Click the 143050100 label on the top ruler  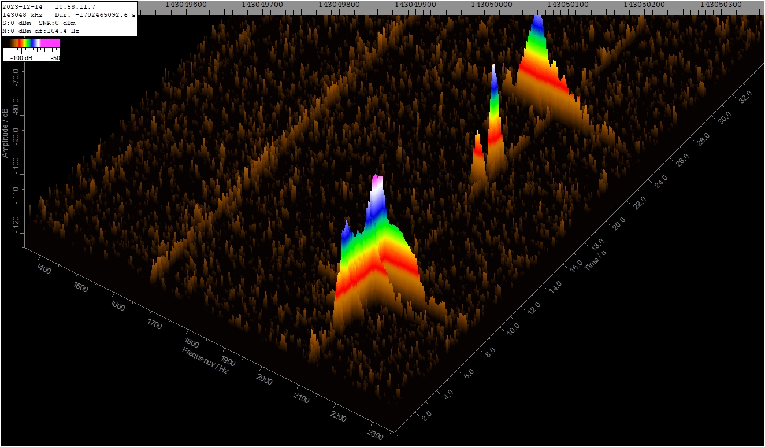tap(568, 4)
